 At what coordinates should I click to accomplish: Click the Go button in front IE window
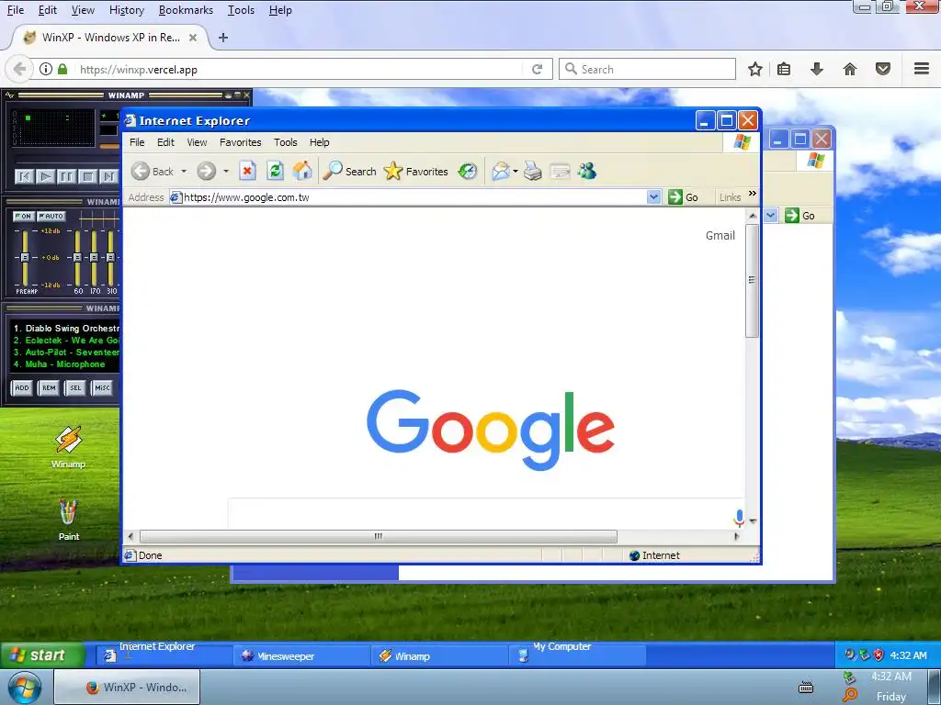click(x=683, y=197)
